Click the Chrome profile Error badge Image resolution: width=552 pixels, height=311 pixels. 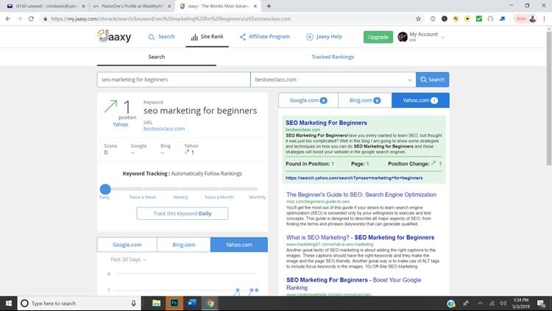coord(525,18)
